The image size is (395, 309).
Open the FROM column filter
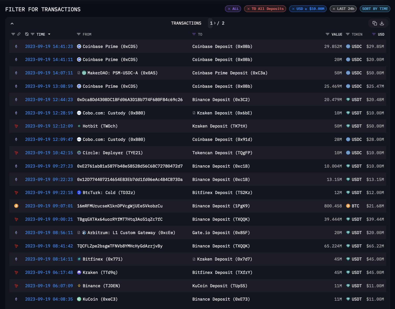79,34
